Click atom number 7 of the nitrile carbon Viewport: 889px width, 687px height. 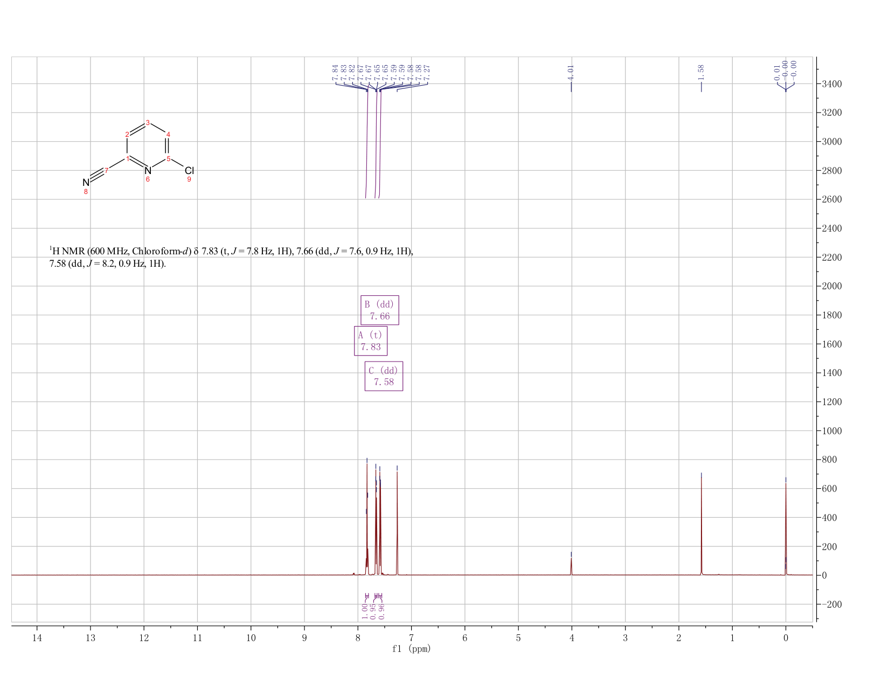click(106, 170)
